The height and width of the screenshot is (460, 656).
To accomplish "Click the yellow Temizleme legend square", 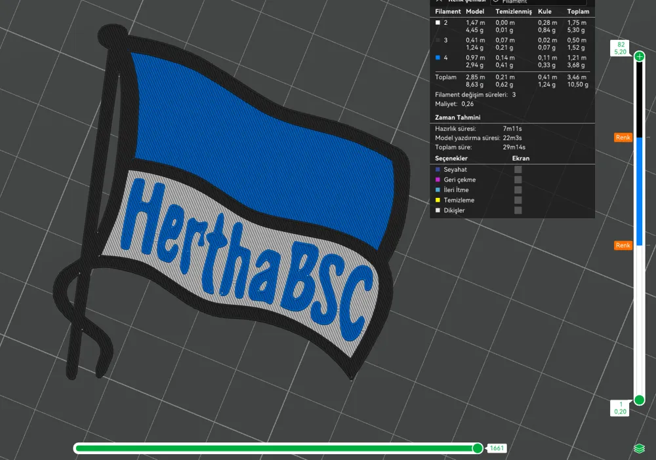I will coord(438,200).
